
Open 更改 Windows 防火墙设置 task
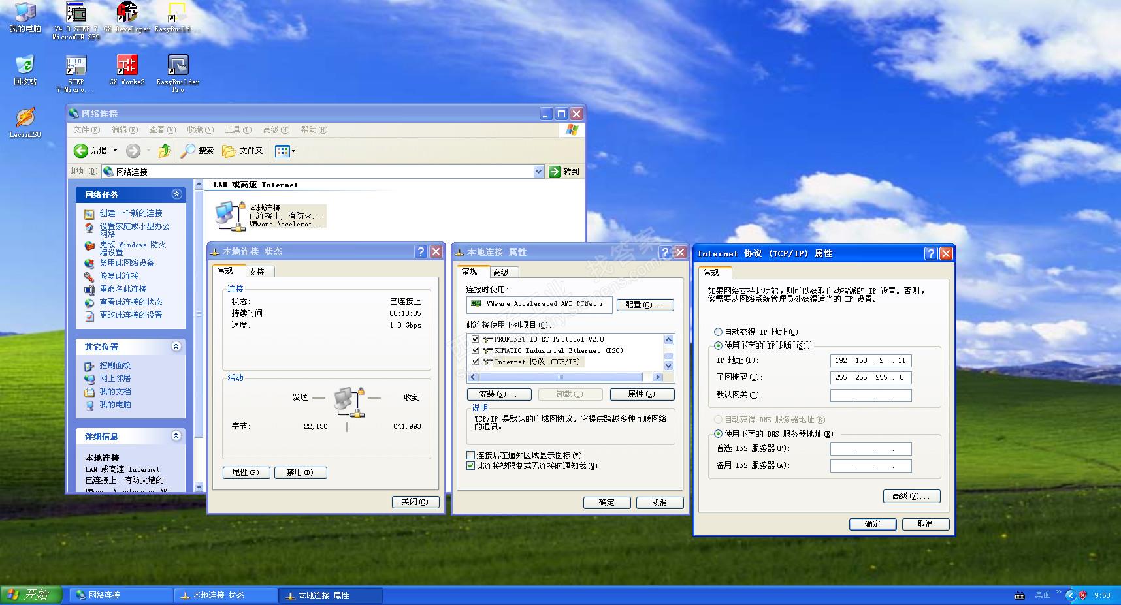(x=133, y=248)
